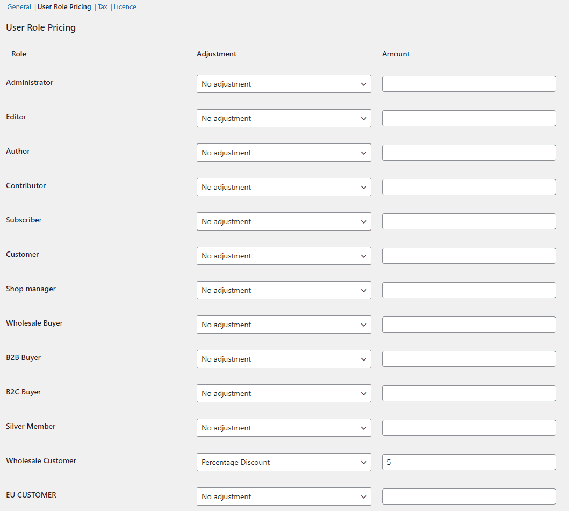This screenshot has width=569, height=511.
Task: Click the Customer amount field
Action: (469, 256)
